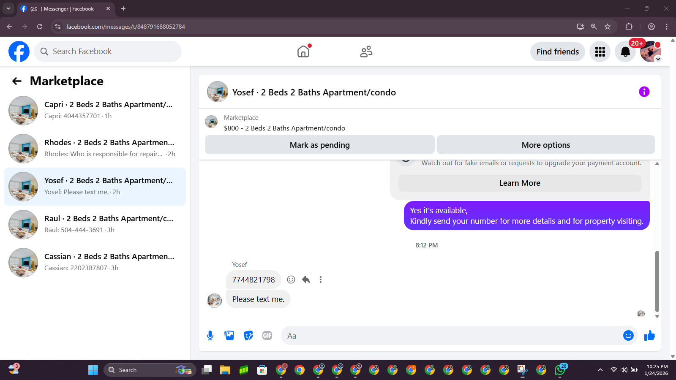This screenshot has height=380, width=676.
Task: Open the Friends icon in top navigation
Action: coord(366,52)
